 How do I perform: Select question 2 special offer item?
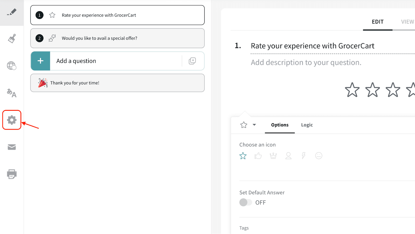(x=117, y=38)
